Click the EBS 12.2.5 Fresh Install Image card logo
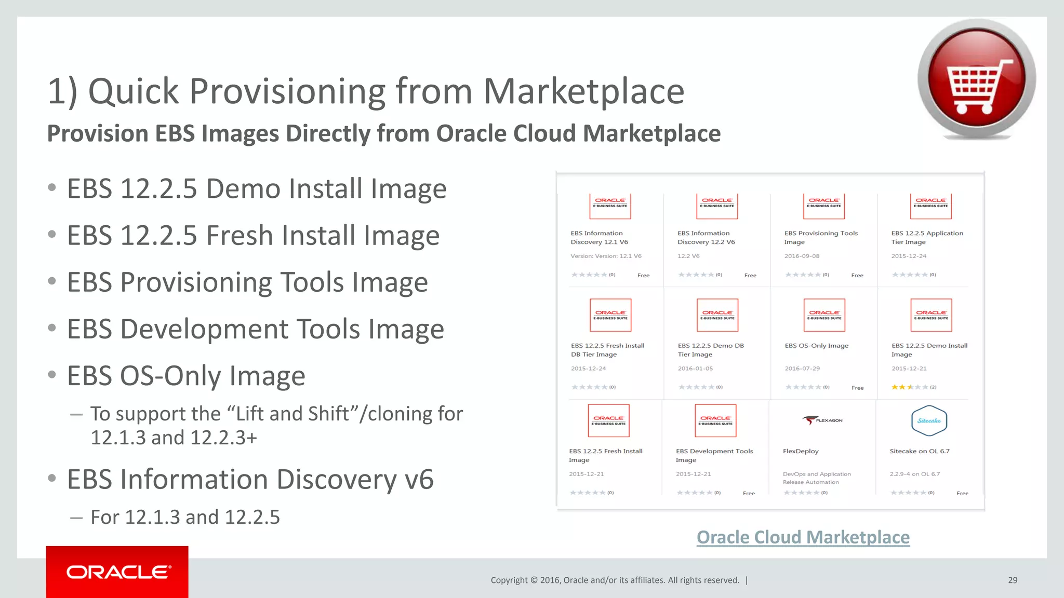Viewport: 1064px width, 598px height. (609, 420)
